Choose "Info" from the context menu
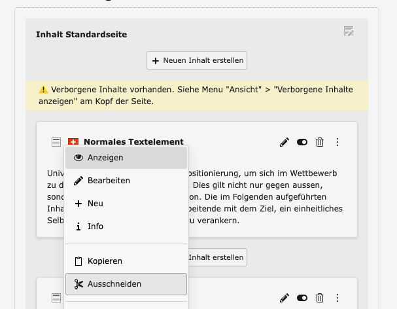 [126, 227]
